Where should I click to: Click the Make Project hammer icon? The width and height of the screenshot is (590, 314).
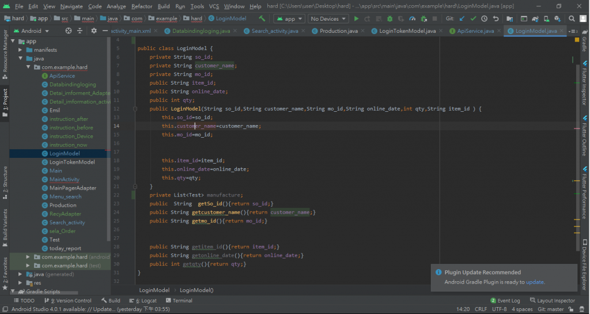262,18
